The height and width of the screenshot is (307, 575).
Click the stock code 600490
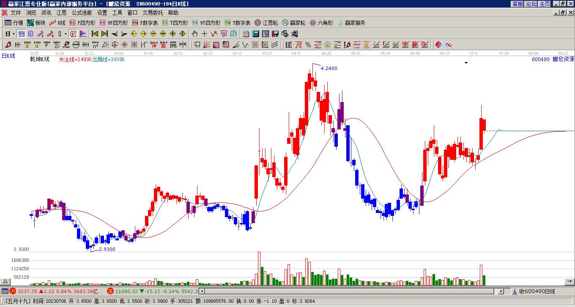(541, 59)
